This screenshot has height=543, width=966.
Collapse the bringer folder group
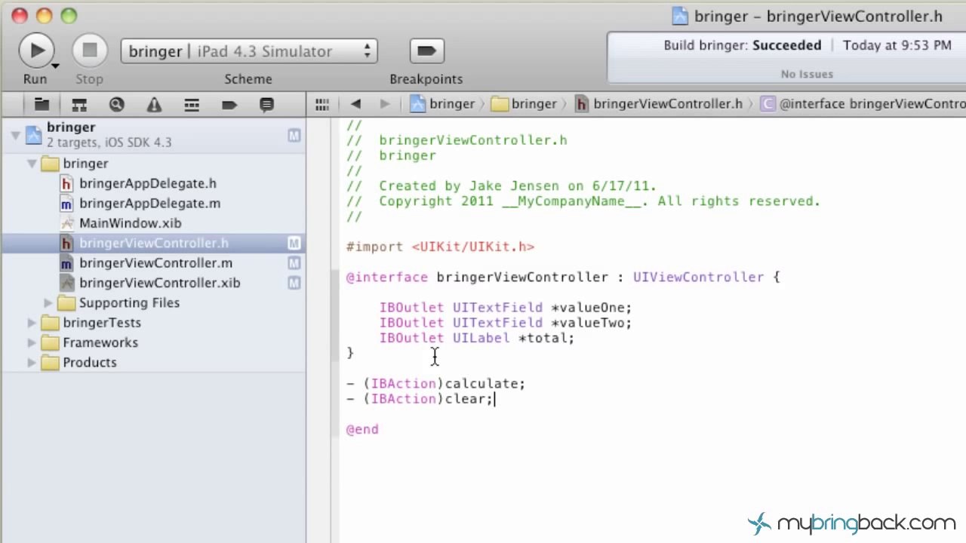(x=32, y=164)
